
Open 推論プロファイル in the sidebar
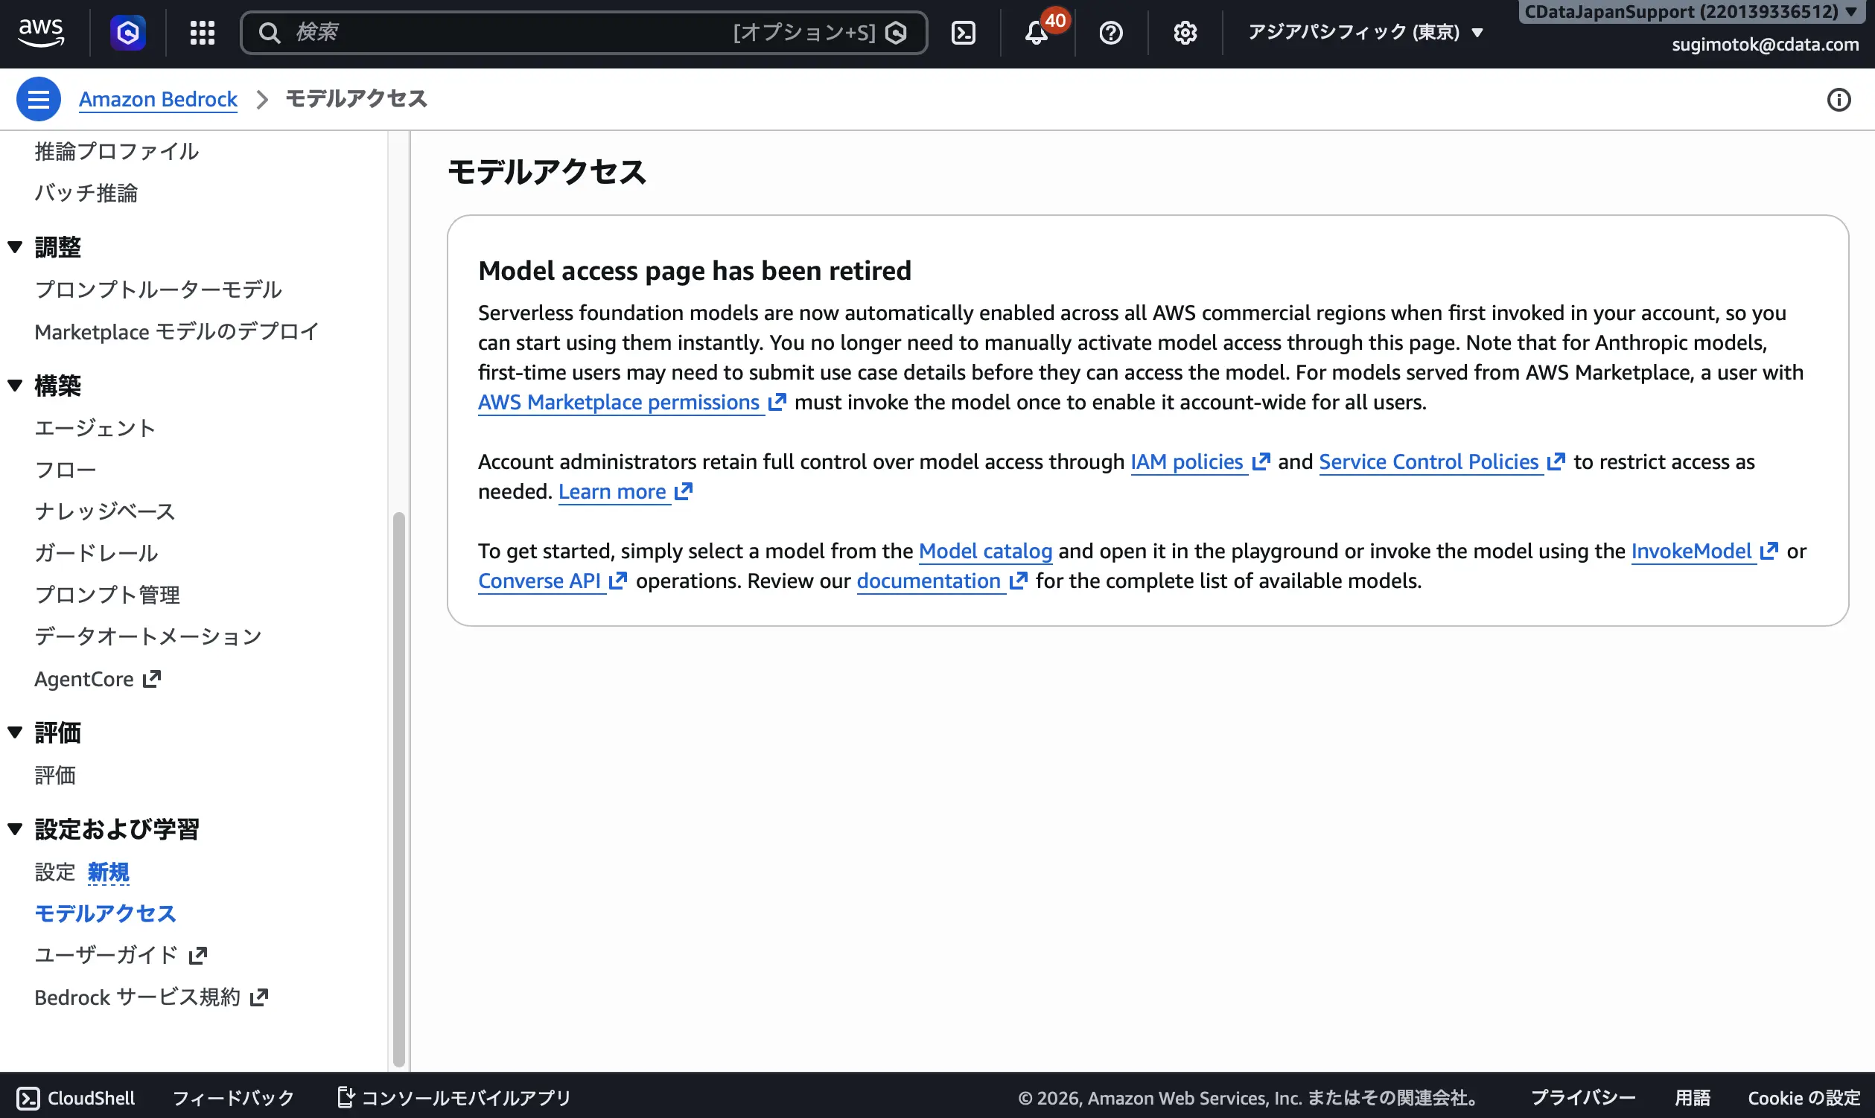pos(117,151)
